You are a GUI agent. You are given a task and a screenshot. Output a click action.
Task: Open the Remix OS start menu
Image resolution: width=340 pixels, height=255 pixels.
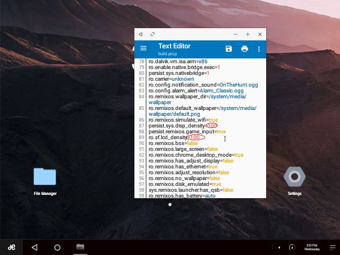click(x=11, y=248)
